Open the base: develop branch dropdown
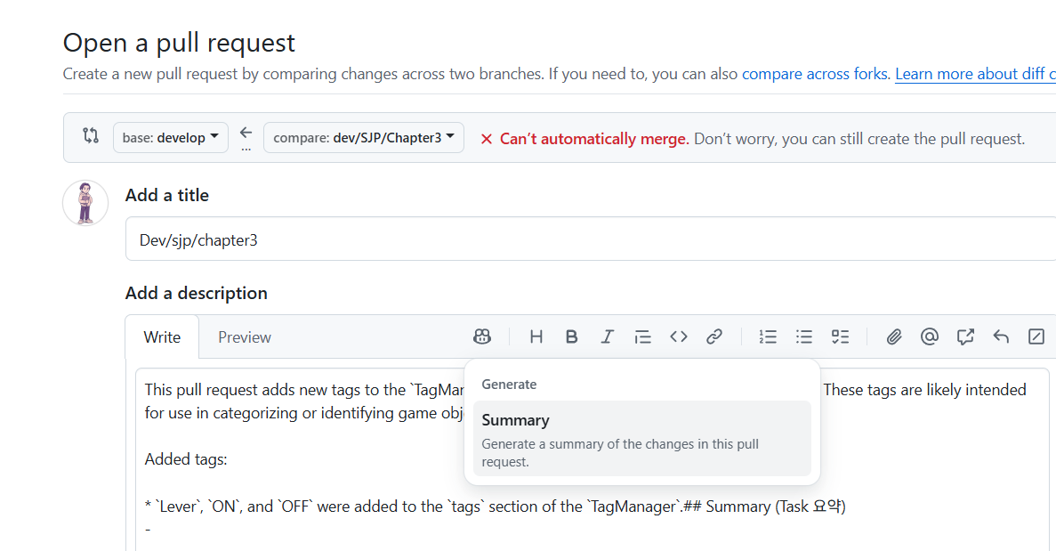 coord(170,137)
